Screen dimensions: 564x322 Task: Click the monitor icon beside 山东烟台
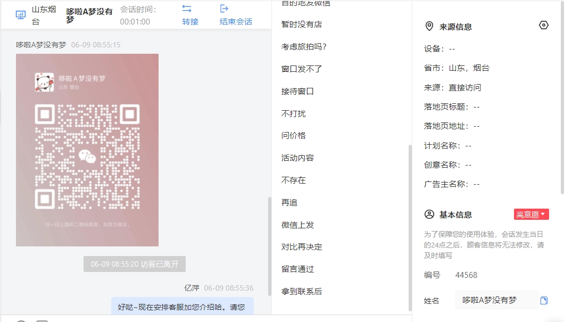pyautogui.click(x=21, y=15)
